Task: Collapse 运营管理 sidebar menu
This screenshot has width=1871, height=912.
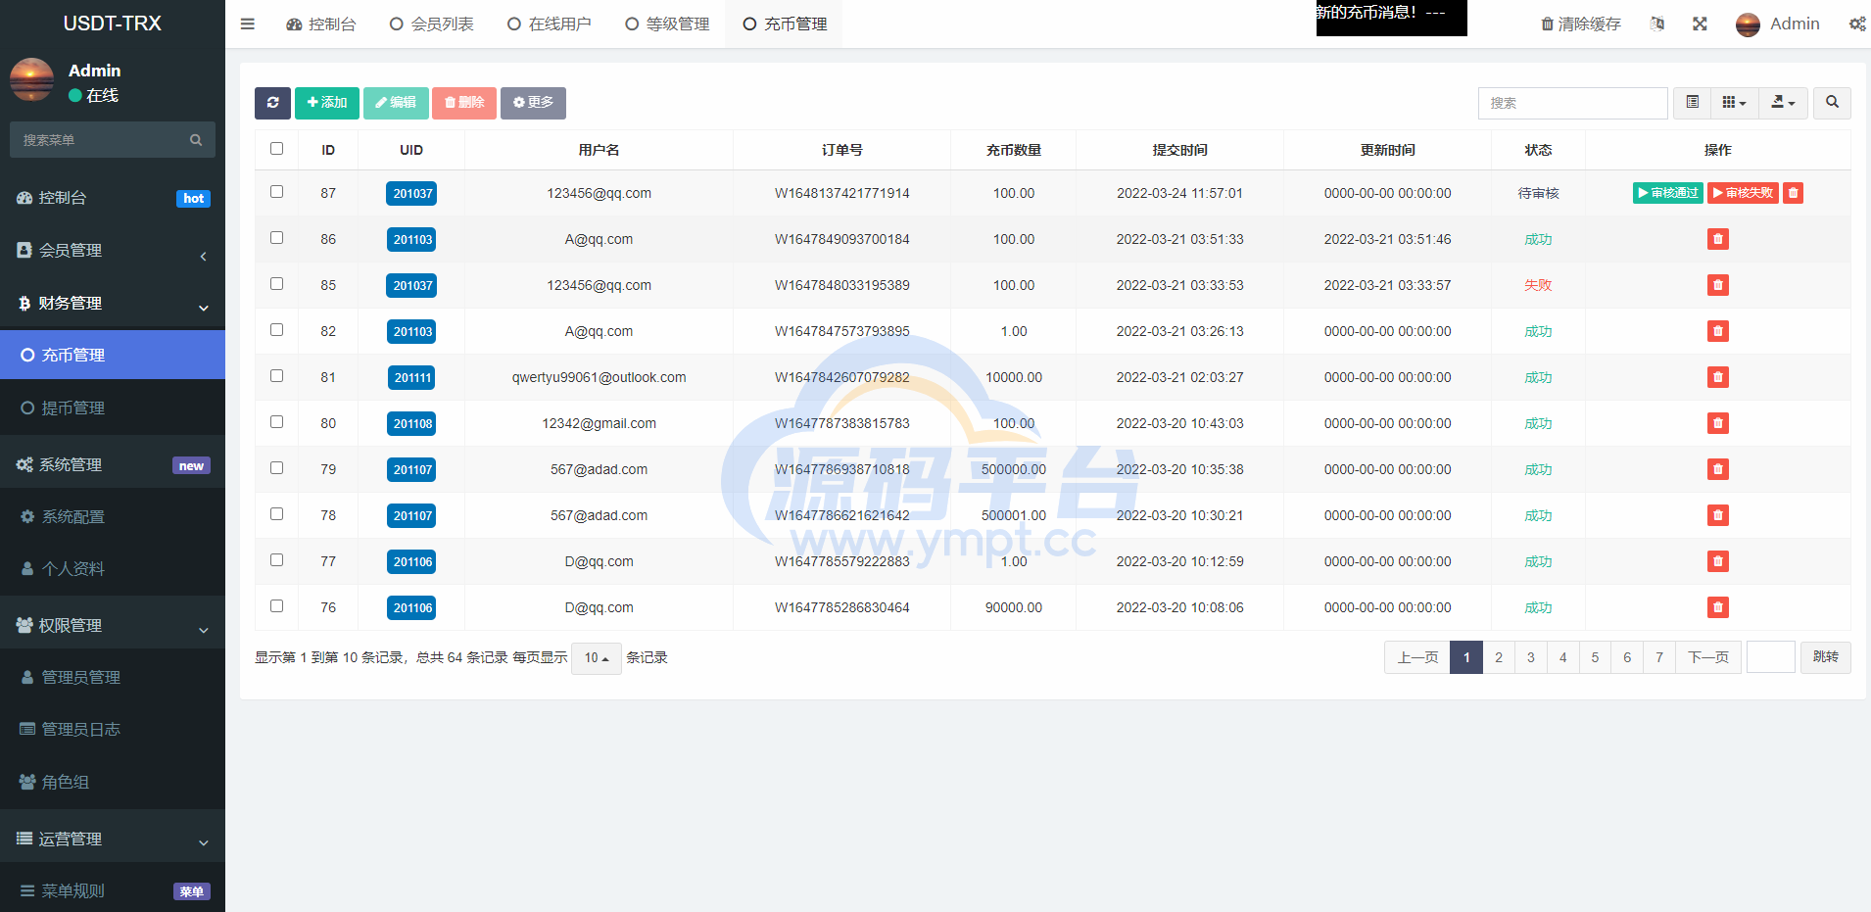Action: [113, 839]
